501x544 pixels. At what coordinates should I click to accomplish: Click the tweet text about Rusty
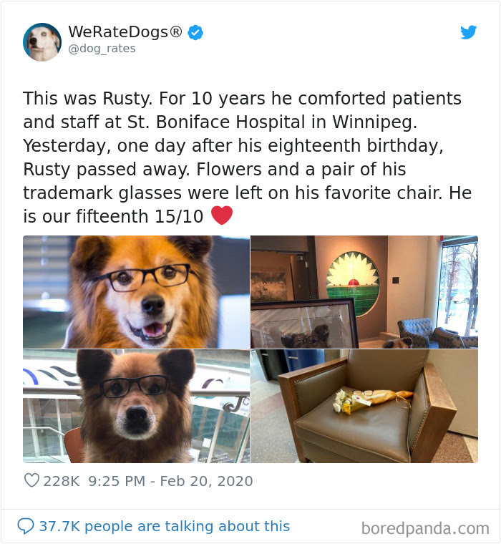tap(248, 157)
